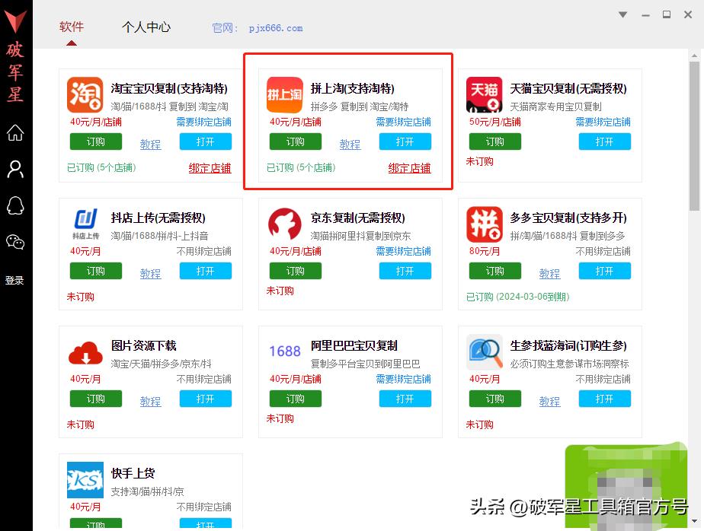
Task: Open the Tmall icon on 天猫宝贝复制 card
Action: [484, 95]
